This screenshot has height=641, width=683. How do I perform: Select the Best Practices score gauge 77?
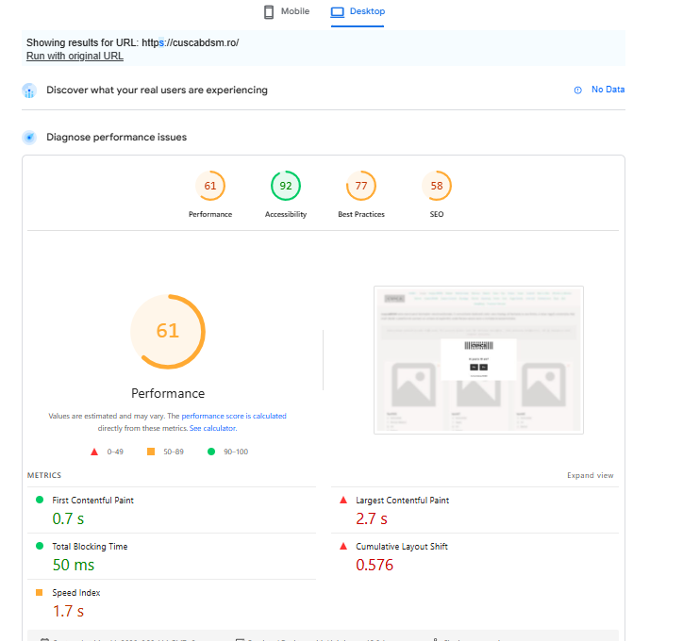361,187
